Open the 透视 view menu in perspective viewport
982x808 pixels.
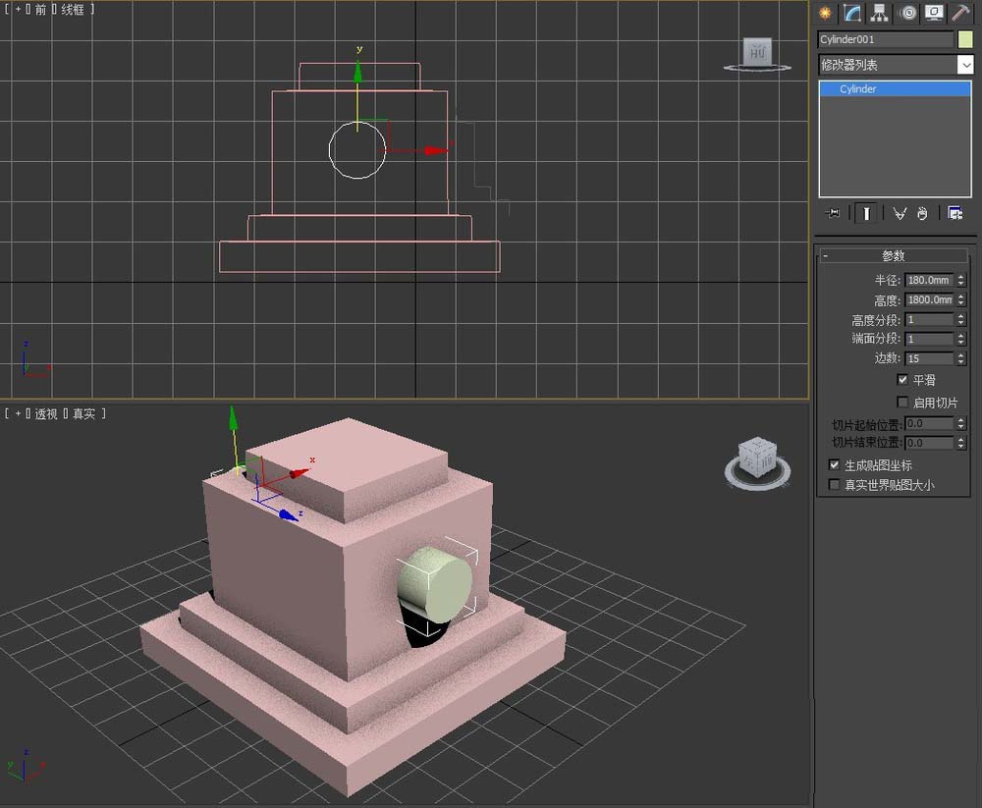coord(46,414)
